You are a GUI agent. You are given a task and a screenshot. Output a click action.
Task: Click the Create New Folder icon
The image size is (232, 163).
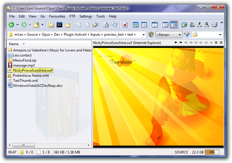click(x=68, y=25)
